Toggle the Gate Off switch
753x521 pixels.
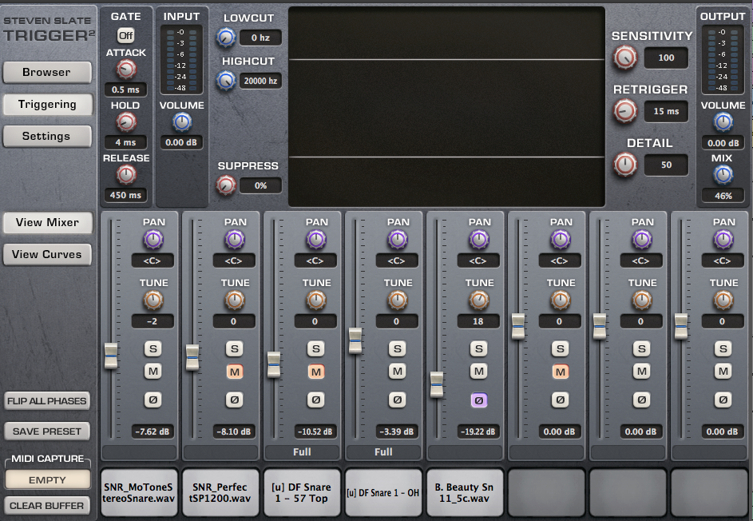pos(125,35)
